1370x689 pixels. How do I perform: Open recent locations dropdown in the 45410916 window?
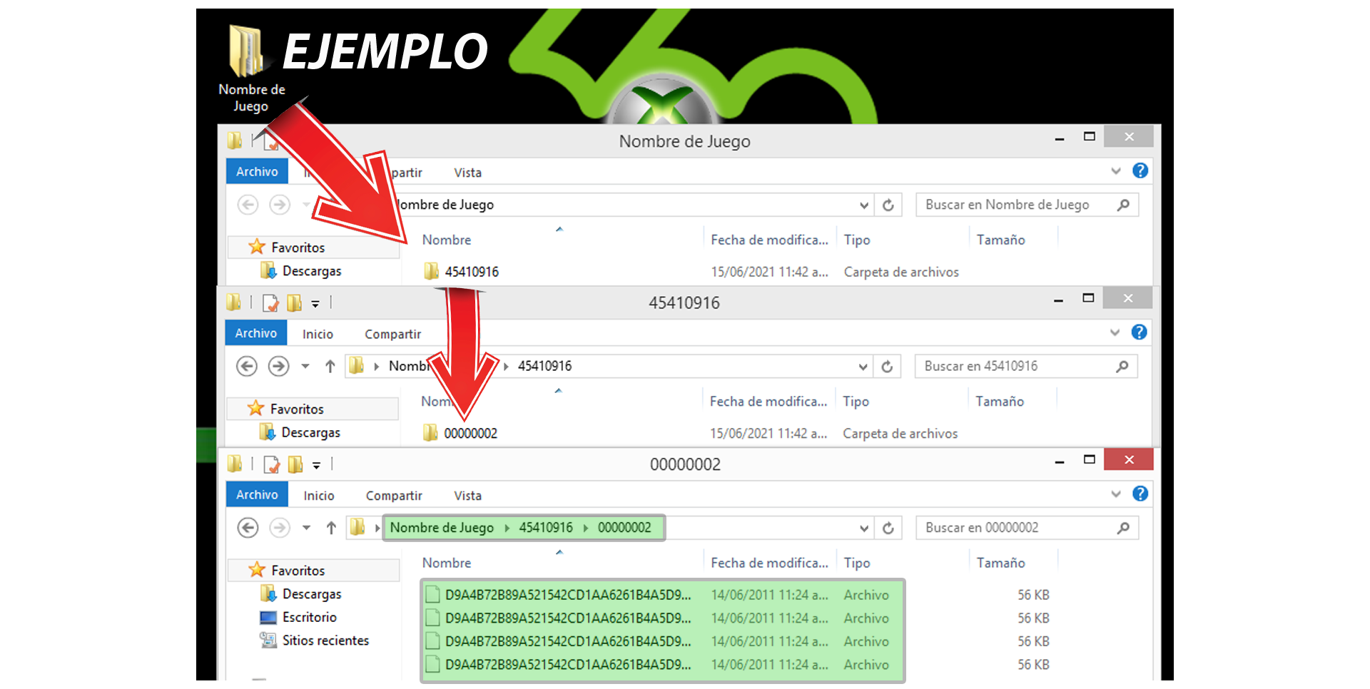(305, 367)
